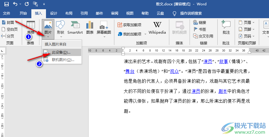Open the 观众 hyperlink
Image resolution: width=269 pixels, height=137 pixels.
174,71
